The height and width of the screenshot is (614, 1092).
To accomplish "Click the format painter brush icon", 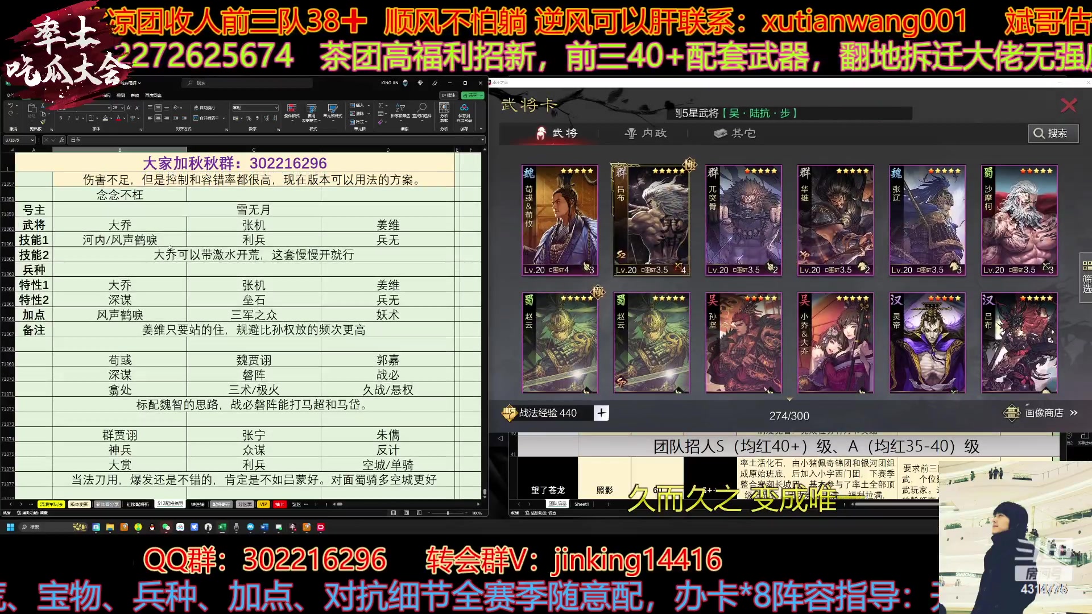I will coord(43,122).
